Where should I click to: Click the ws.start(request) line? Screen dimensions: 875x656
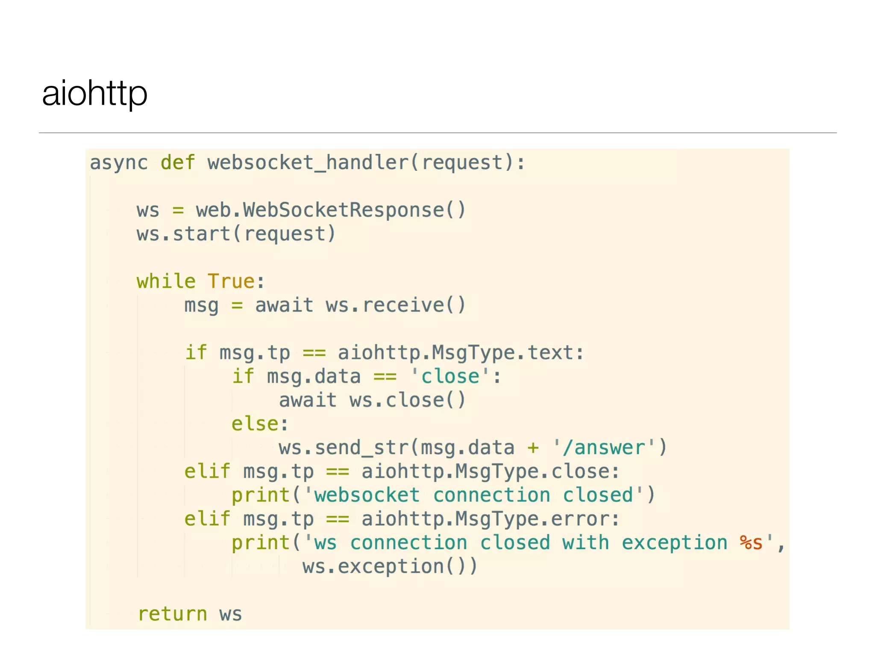(x=236, y=234)
